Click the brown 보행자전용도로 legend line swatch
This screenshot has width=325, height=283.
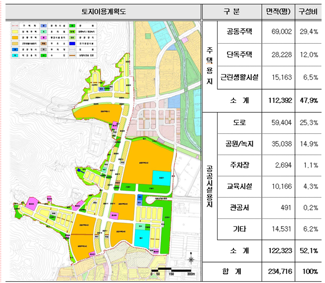click(72, 56)
